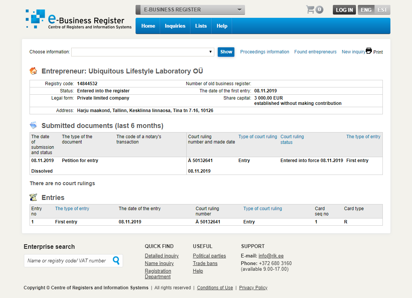Click the LOG IN button
Viewport: 412px width, 298px height.
point(344,10)
